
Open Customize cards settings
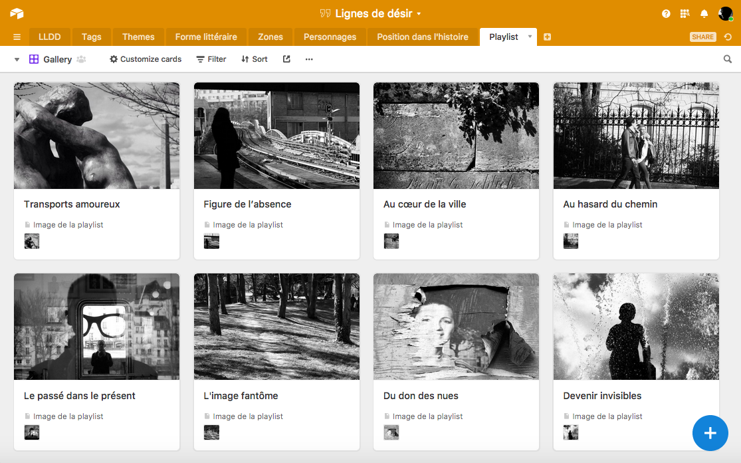[x=146, y=59]
